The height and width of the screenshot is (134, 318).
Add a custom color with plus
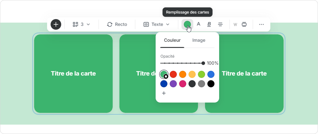pos(164,93)
